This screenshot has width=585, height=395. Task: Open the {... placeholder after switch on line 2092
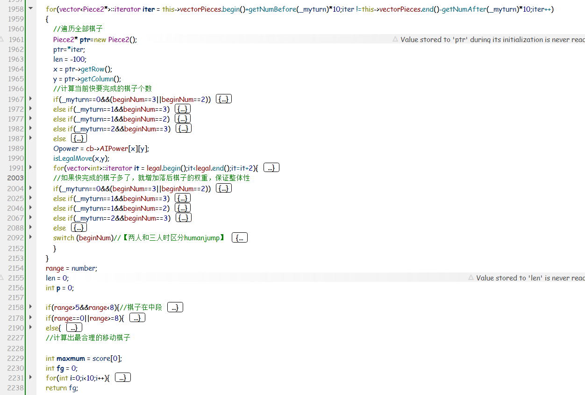coord(240,238)
